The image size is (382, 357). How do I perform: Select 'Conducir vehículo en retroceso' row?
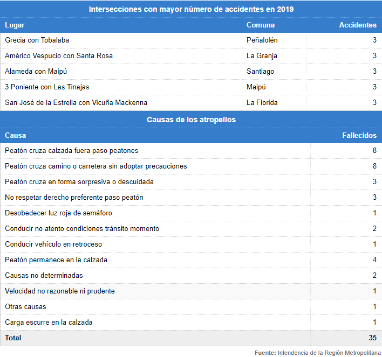pos(53,244)
